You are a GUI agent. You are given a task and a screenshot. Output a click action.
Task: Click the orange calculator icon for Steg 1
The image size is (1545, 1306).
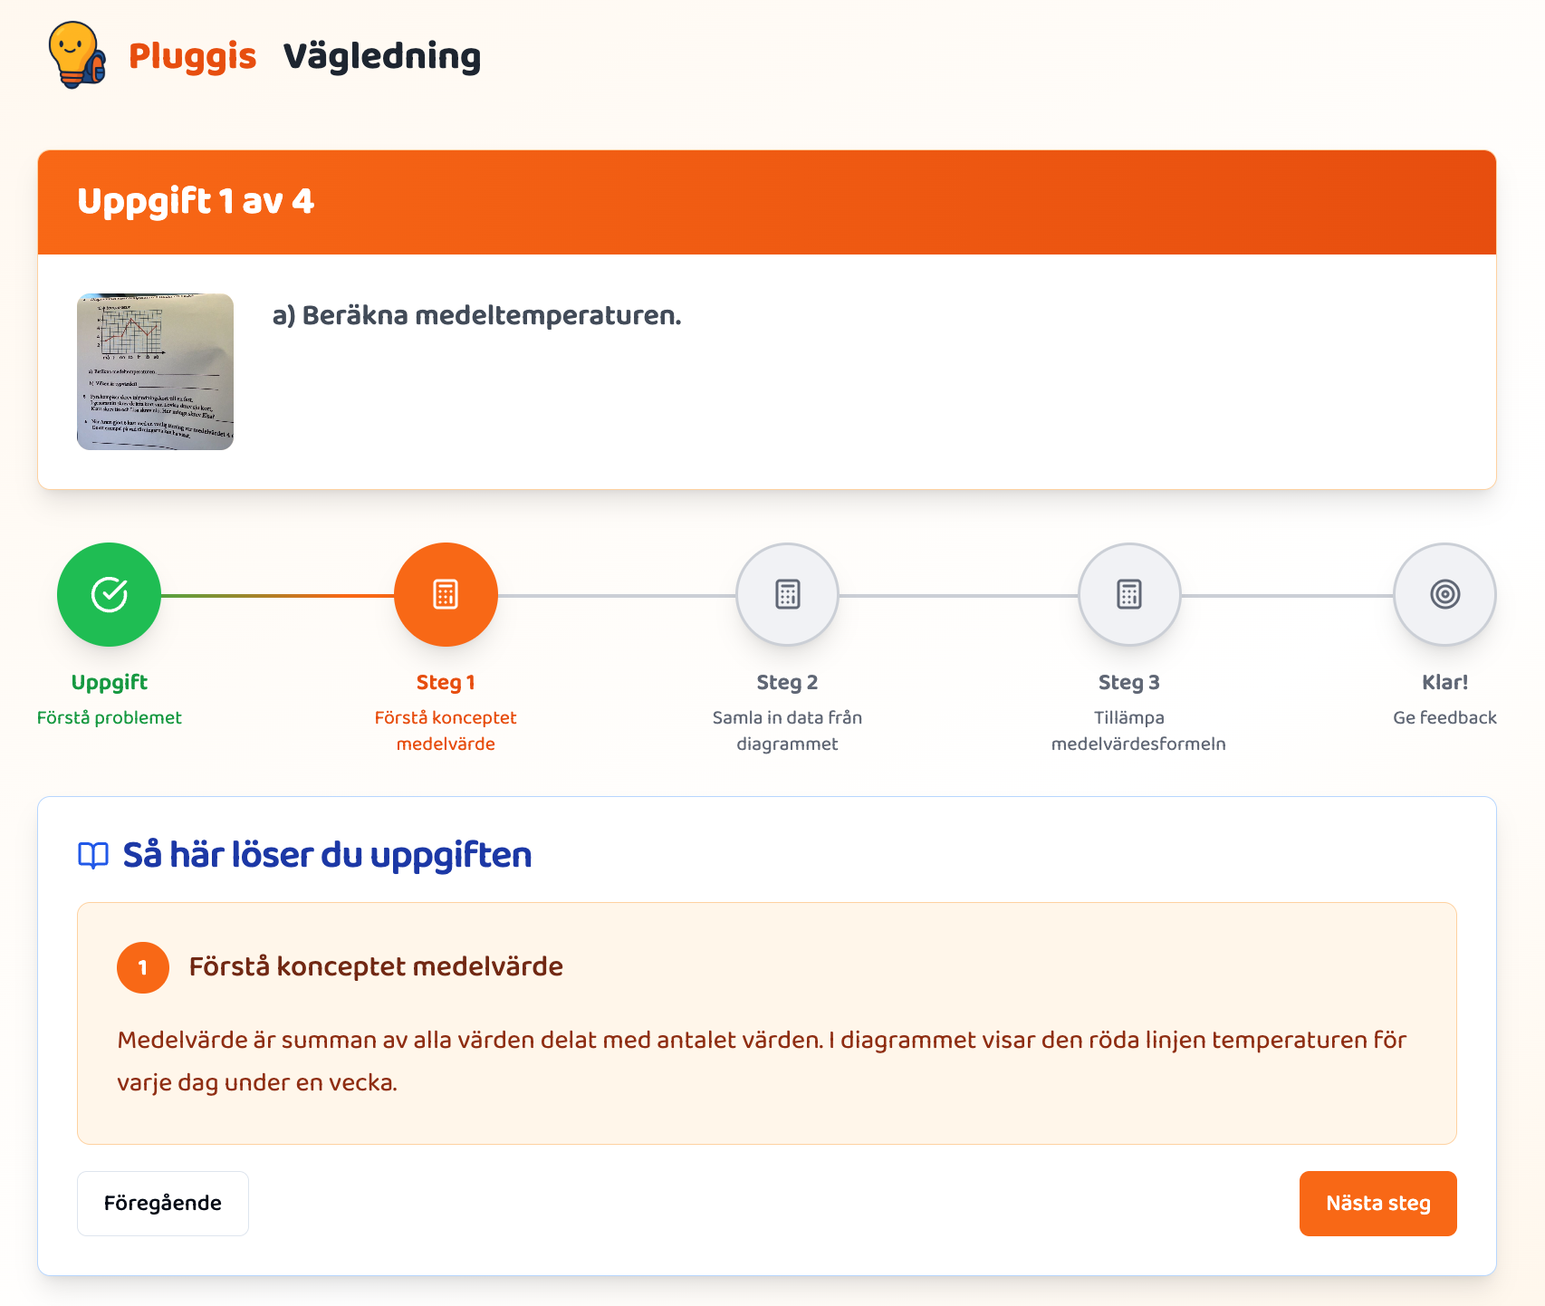pos(445,594)
